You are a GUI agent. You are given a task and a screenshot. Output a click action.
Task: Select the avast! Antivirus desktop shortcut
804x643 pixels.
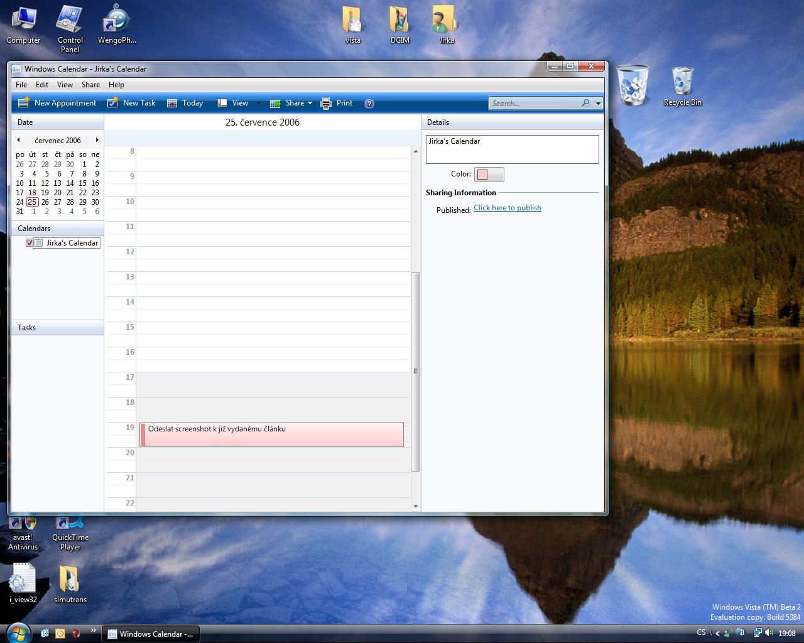(23, 534)
